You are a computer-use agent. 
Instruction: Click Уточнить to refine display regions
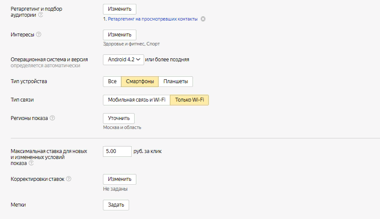coord(119,118)
